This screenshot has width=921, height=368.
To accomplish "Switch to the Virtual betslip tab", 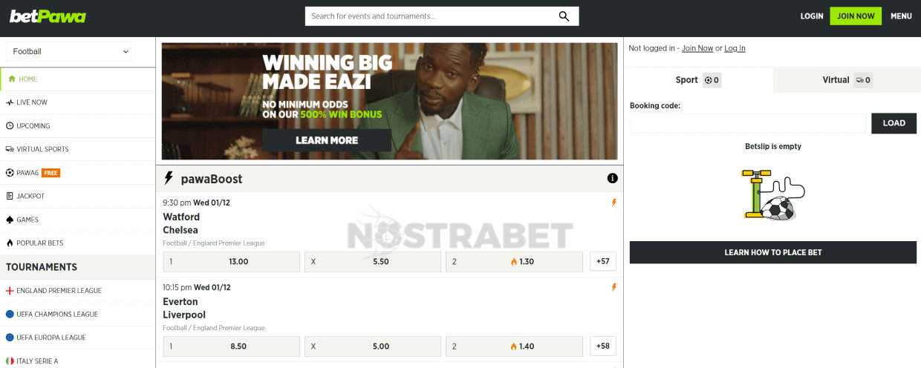I will point(847,80).
